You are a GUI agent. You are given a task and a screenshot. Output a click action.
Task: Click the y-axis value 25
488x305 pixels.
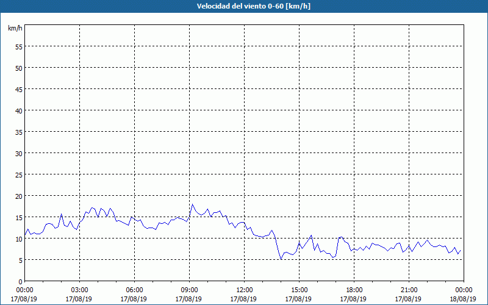pos(19,175)
